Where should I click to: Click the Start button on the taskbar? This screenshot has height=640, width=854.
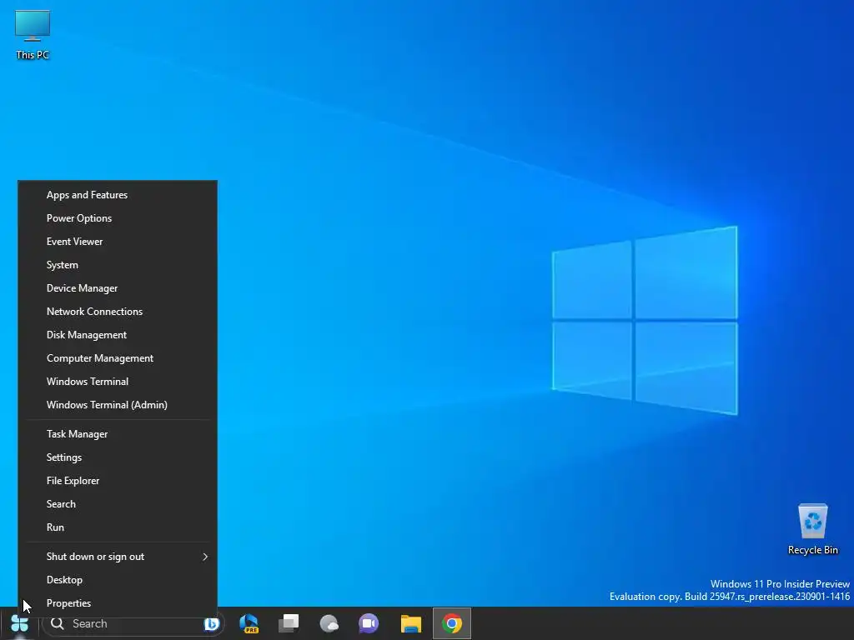[20, 624]
